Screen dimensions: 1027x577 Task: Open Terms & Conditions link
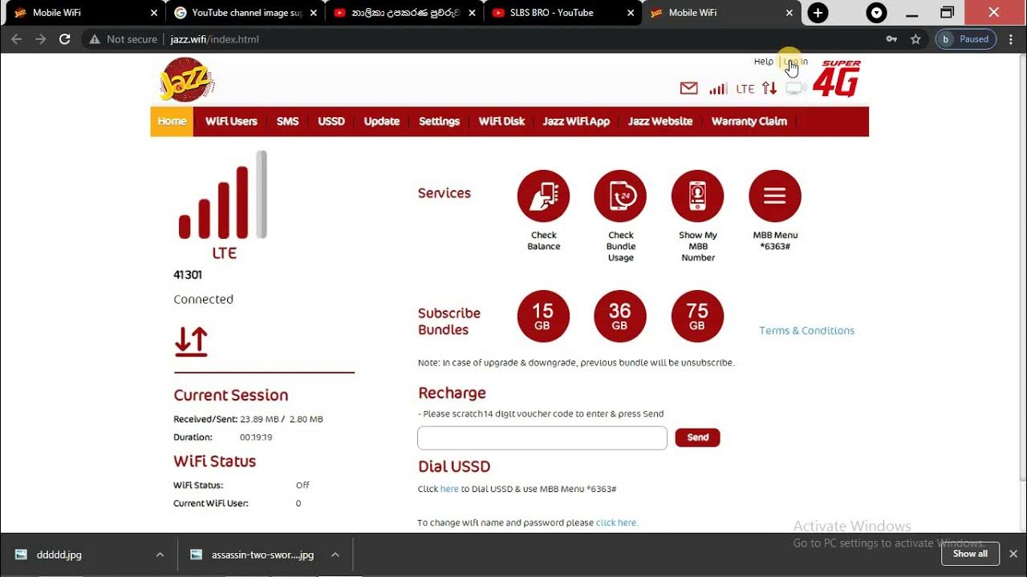coord(806,330)
